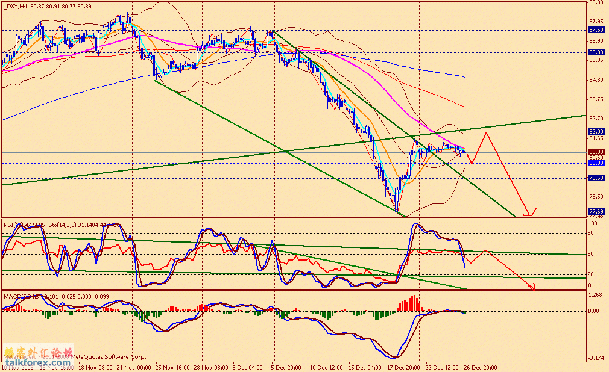
Task: Select the 87.50 horizontal level price tag
Action: click(596, 30)
